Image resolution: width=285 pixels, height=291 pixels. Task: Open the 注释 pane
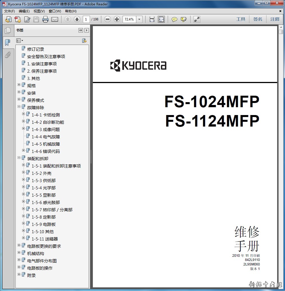(275, 19)
